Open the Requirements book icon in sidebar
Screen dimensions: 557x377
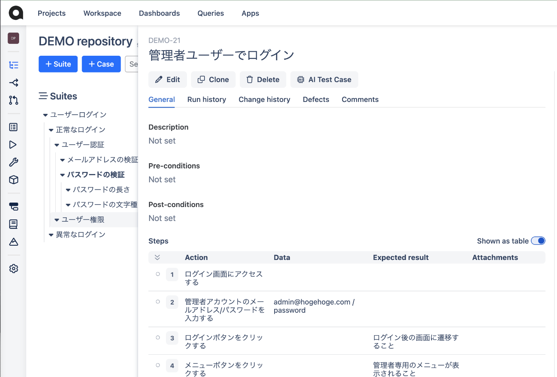tap(14, 224)
